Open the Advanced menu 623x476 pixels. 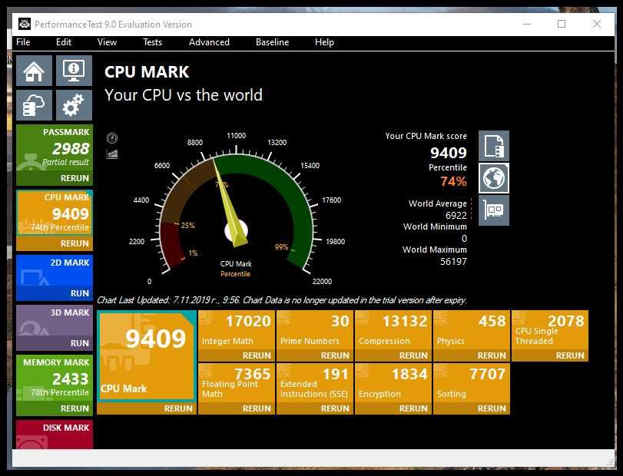tap(209, 42)
